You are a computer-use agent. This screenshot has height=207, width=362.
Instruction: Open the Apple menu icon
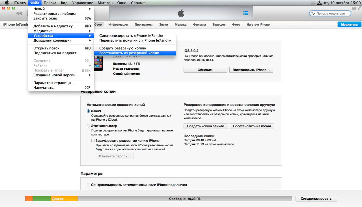[7, 3]
